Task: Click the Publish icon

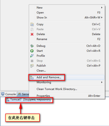Action: [32, 66]
